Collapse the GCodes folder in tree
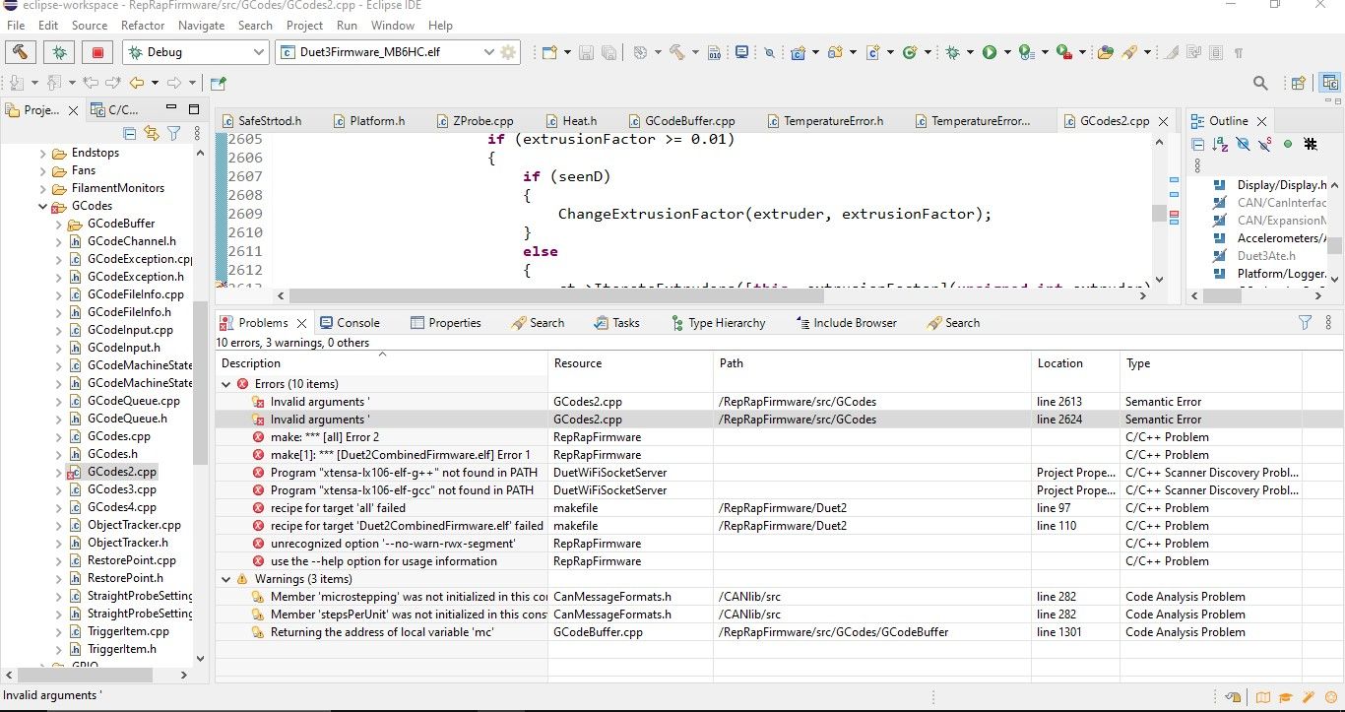This screenshot has width=1345, height=712. (x=42, y=206)
